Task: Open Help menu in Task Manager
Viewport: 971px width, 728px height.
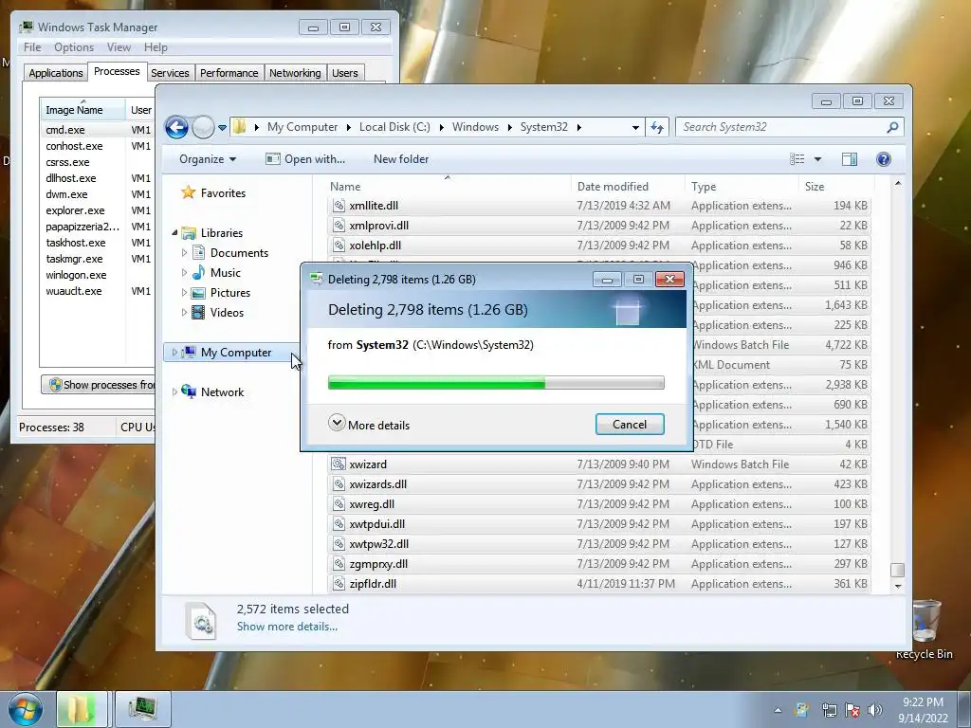Action: click(156, 47)
